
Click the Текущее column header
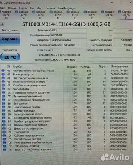coord(72,67)
